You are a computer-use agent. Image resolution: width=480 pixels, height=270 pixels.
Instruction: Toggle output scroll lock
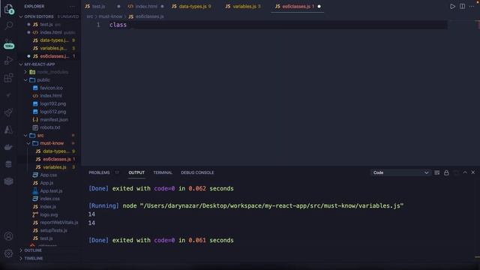point(446,172)
